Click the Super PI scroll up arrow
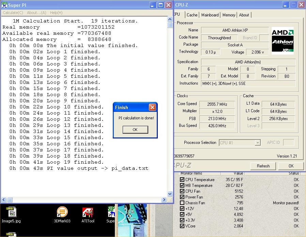This screenshot has height=237, width=306. 170,19
